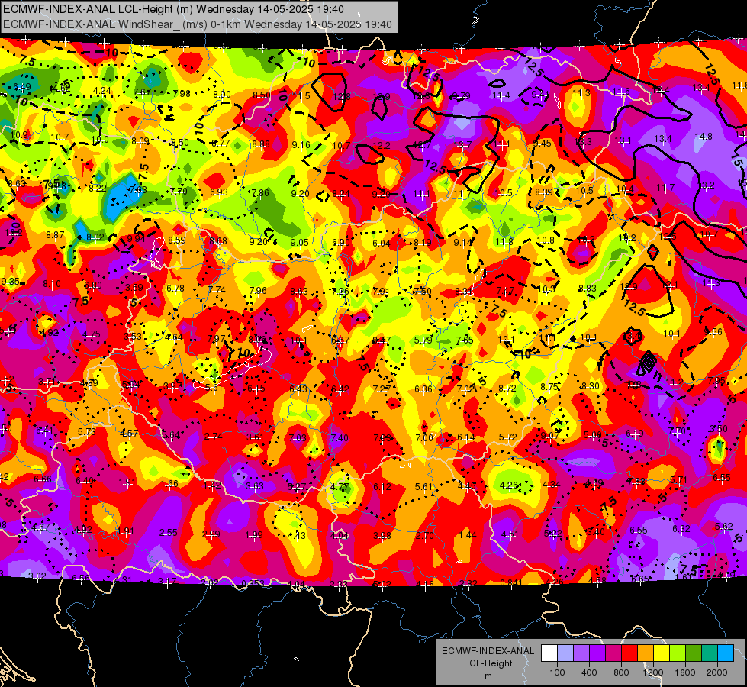
Task: Click the grid value '4.24'
Action: [102, 91]
